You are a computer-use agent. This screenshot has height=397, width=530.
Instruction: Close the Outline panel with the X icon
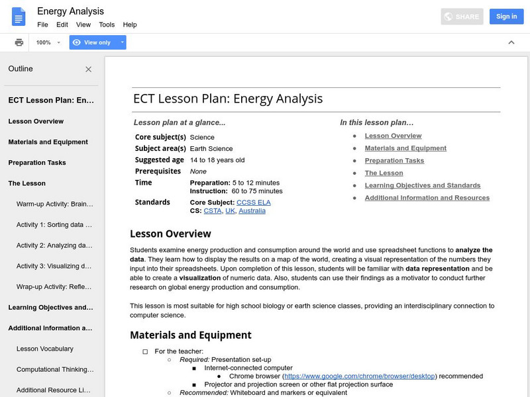tap(88, 69)
